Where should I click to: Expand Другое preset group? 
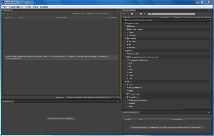click(125, 26)
